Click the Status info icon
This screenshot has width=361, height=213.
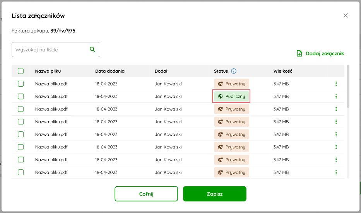pyautogui.click(x=234, y=71)
